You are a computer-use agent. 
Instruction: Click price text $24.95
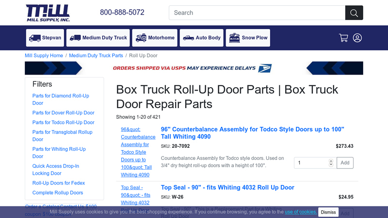pyautogui.click(x=346, y=197)
